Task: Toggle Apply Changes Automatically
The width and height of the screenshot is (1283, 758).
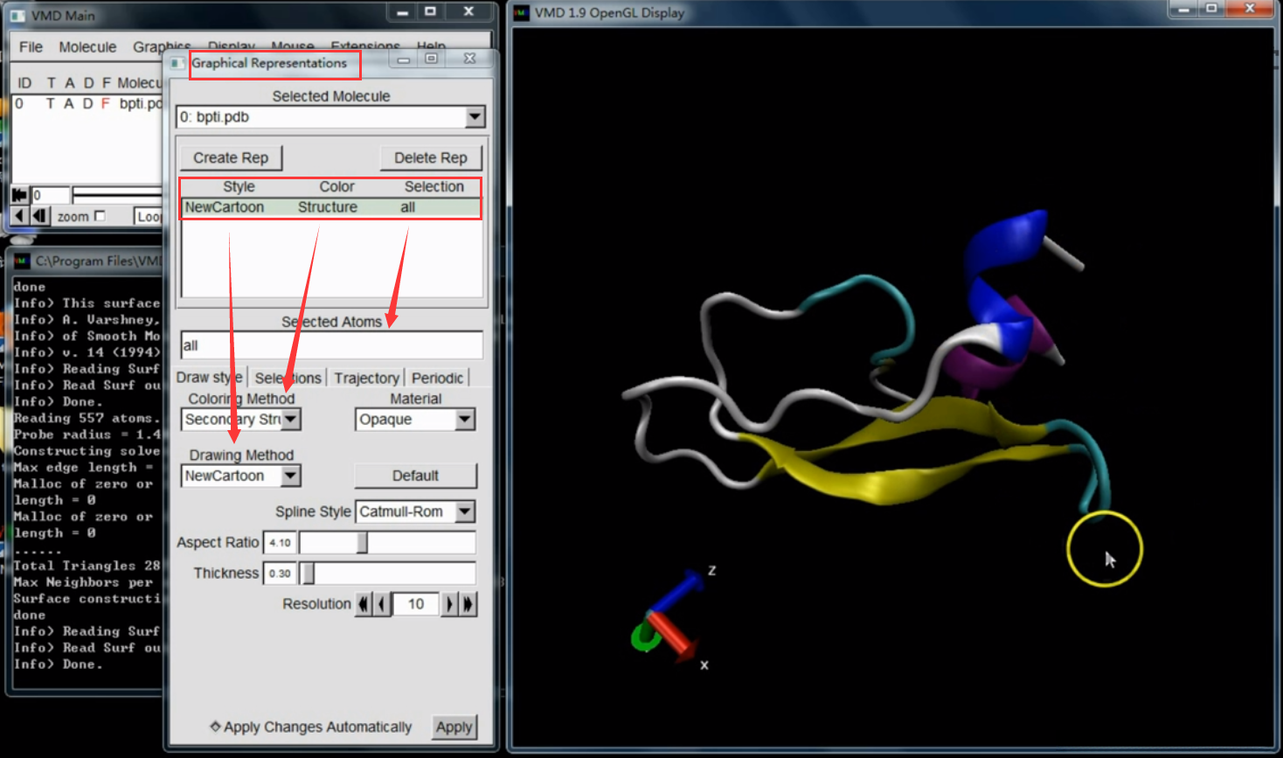Action: [215, 727]
